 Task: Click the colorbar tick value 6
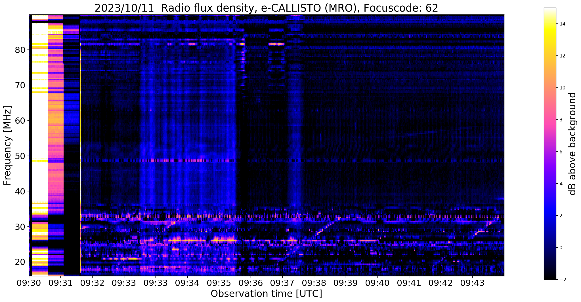[561, 152]
